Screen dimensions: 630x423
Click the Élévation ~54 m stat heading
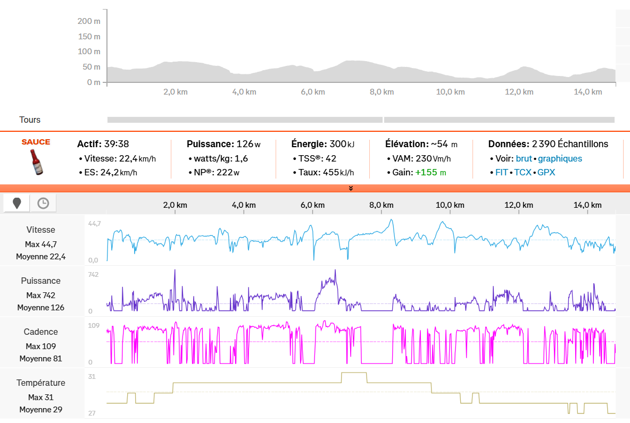(x=421, y=144)
